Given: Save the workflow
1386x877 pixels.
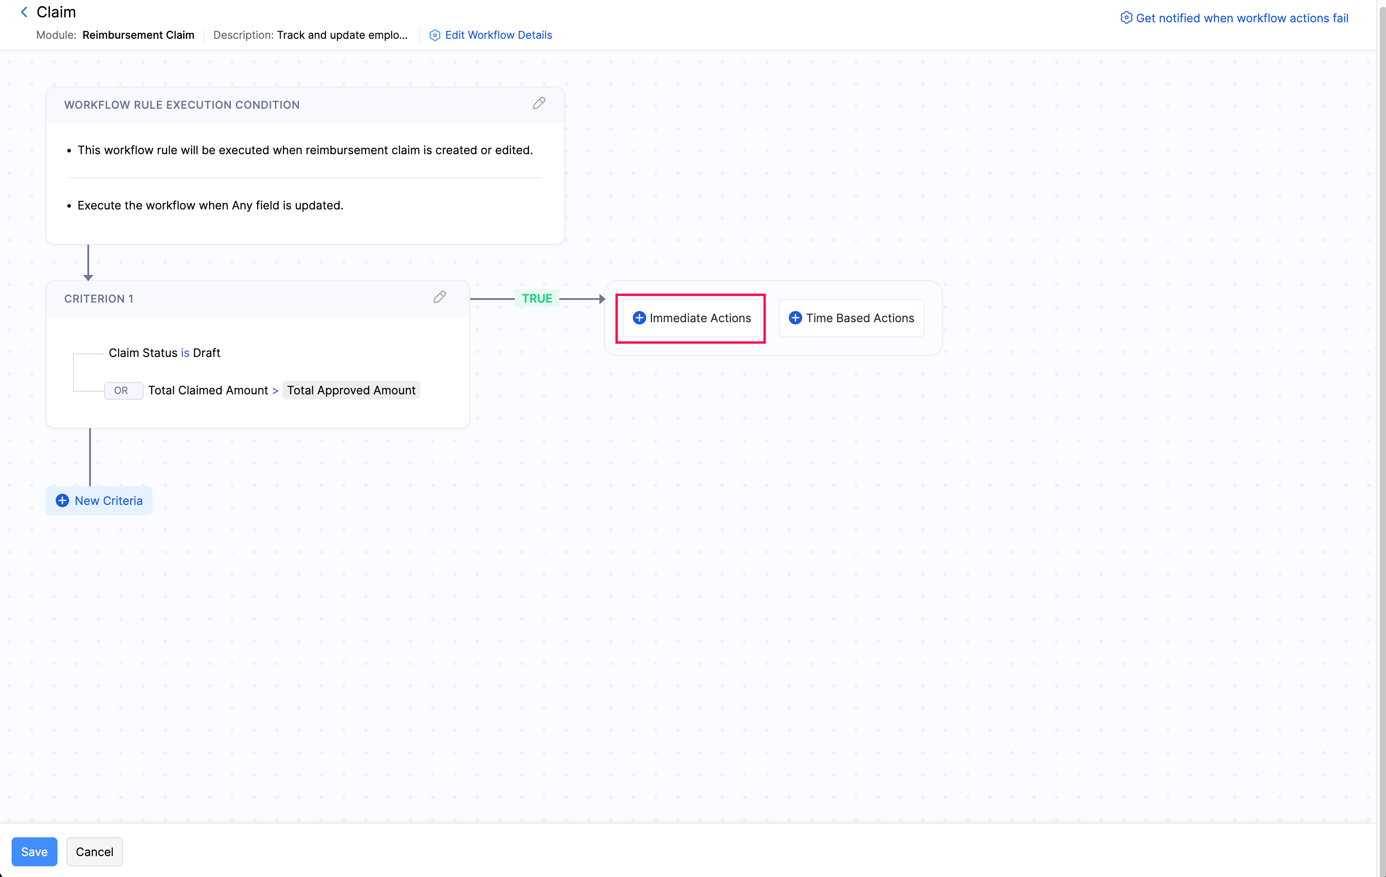Looking at the screenshot, I should coord(34,852).
